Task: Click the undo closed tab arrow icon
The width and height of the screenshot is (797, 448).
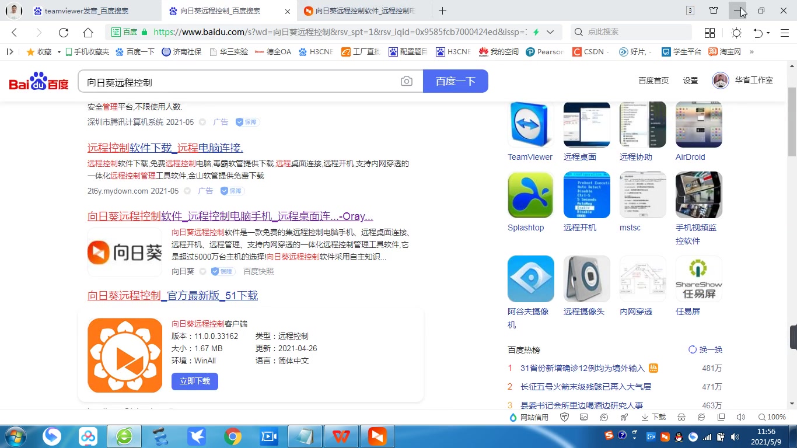Action: (758, 33)
